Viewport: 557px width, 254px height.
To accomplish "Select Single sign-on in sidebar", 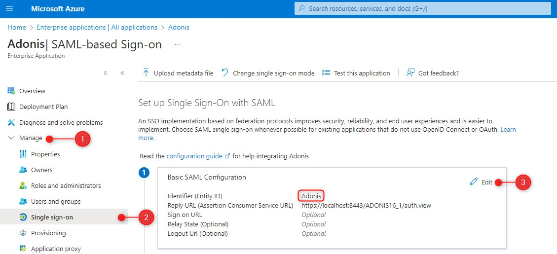I will [52, 217].
